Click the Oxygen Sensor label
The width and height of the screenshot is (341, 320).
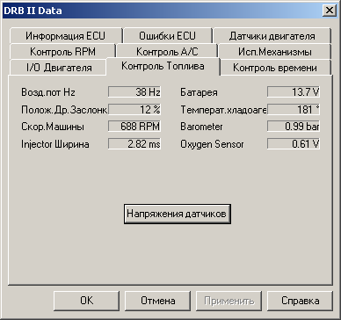tap(212, 144)
